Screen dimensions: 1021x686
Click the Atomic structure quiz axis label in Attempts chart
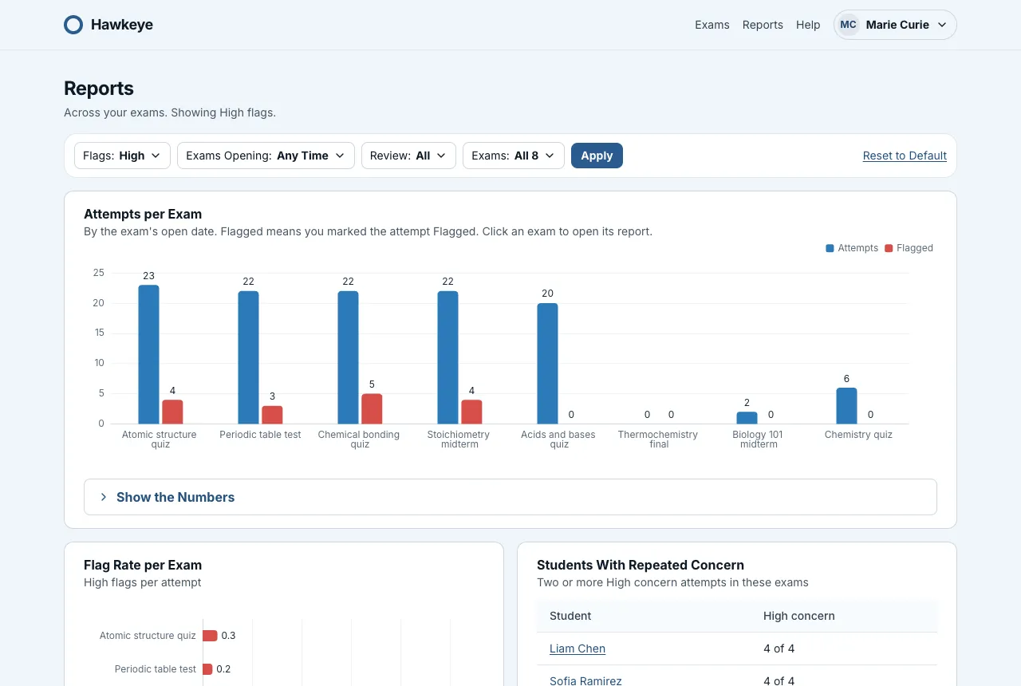click(x=160, y=440)
